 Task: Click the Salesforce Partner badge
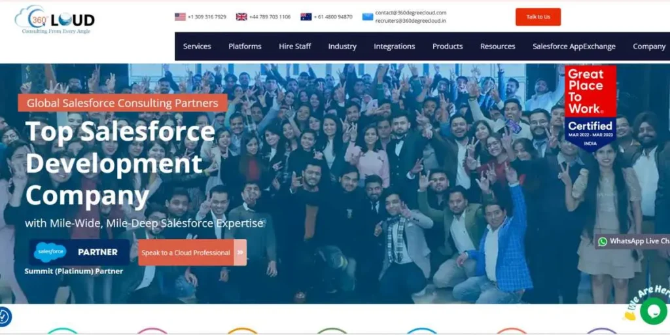tap(79, 252)
